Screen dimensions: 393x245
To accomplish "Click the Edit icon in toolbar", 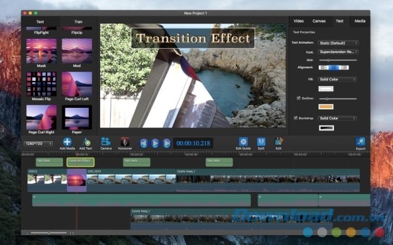I will click(279, 142).
